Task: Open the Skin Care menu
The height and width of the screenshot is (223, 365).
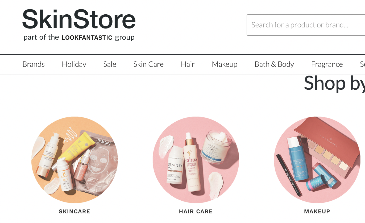Action: (x=148, y=64)
